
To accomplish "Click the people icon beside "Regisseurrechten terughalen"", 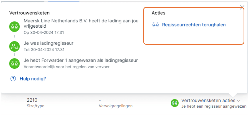I will tap(156, 25).
